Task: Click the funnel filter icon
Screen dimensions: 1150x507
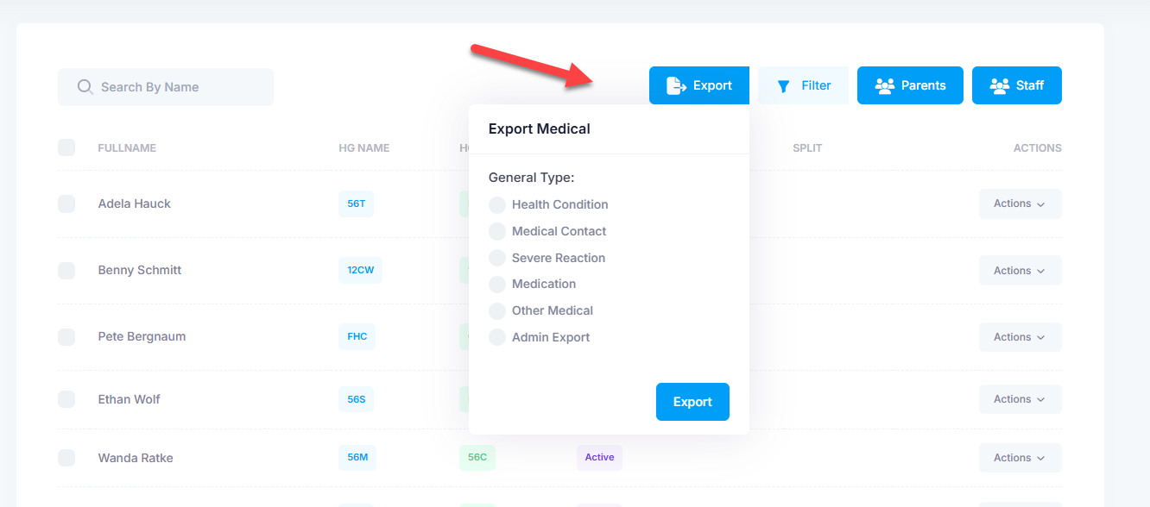Action: click(784, 86)
